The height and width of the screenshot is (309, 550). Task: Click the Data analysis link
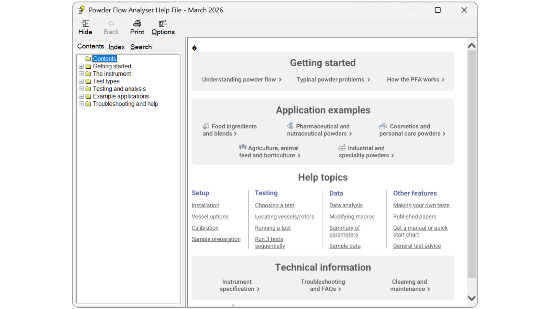pos(346,205)
